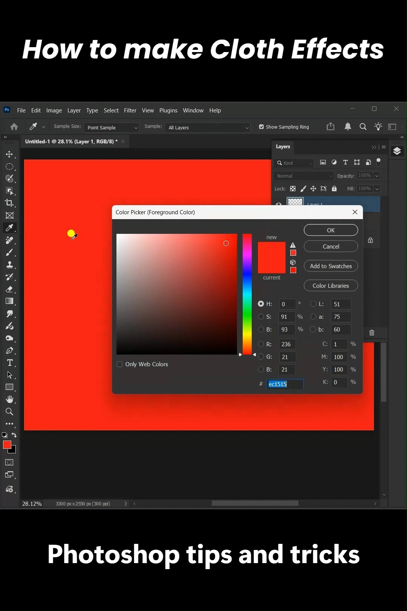Click Cancel in Color Picker

tap(331, 246)
